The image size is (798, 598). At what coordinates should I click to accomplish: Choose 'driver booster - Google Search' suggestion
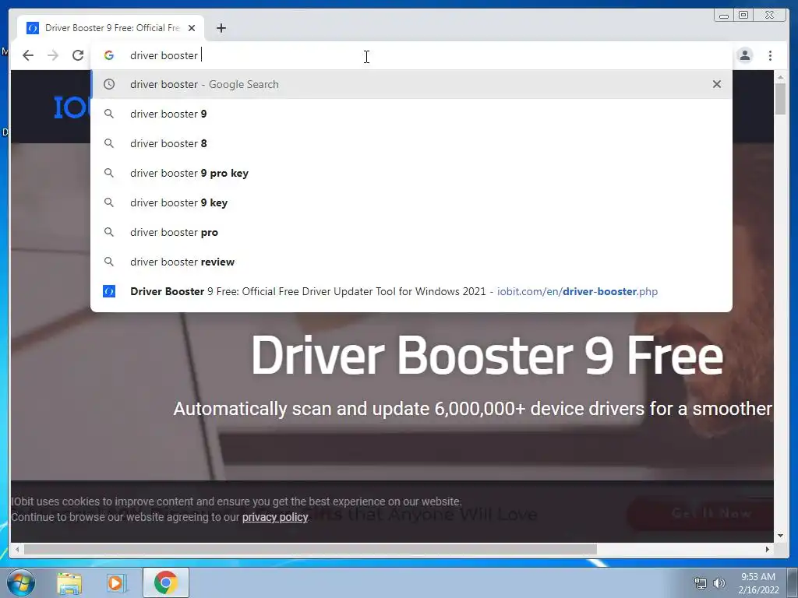click(x=411, y=84)
